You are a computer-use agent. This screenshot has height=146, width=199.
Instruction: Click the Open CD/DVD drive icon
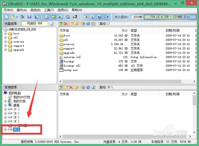pyautogui.click(x=22, y=17)
